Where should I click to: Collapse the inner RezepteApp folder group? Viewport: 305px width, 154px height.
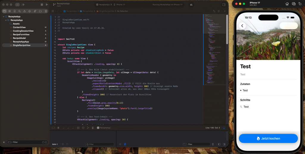click(5, 20)
